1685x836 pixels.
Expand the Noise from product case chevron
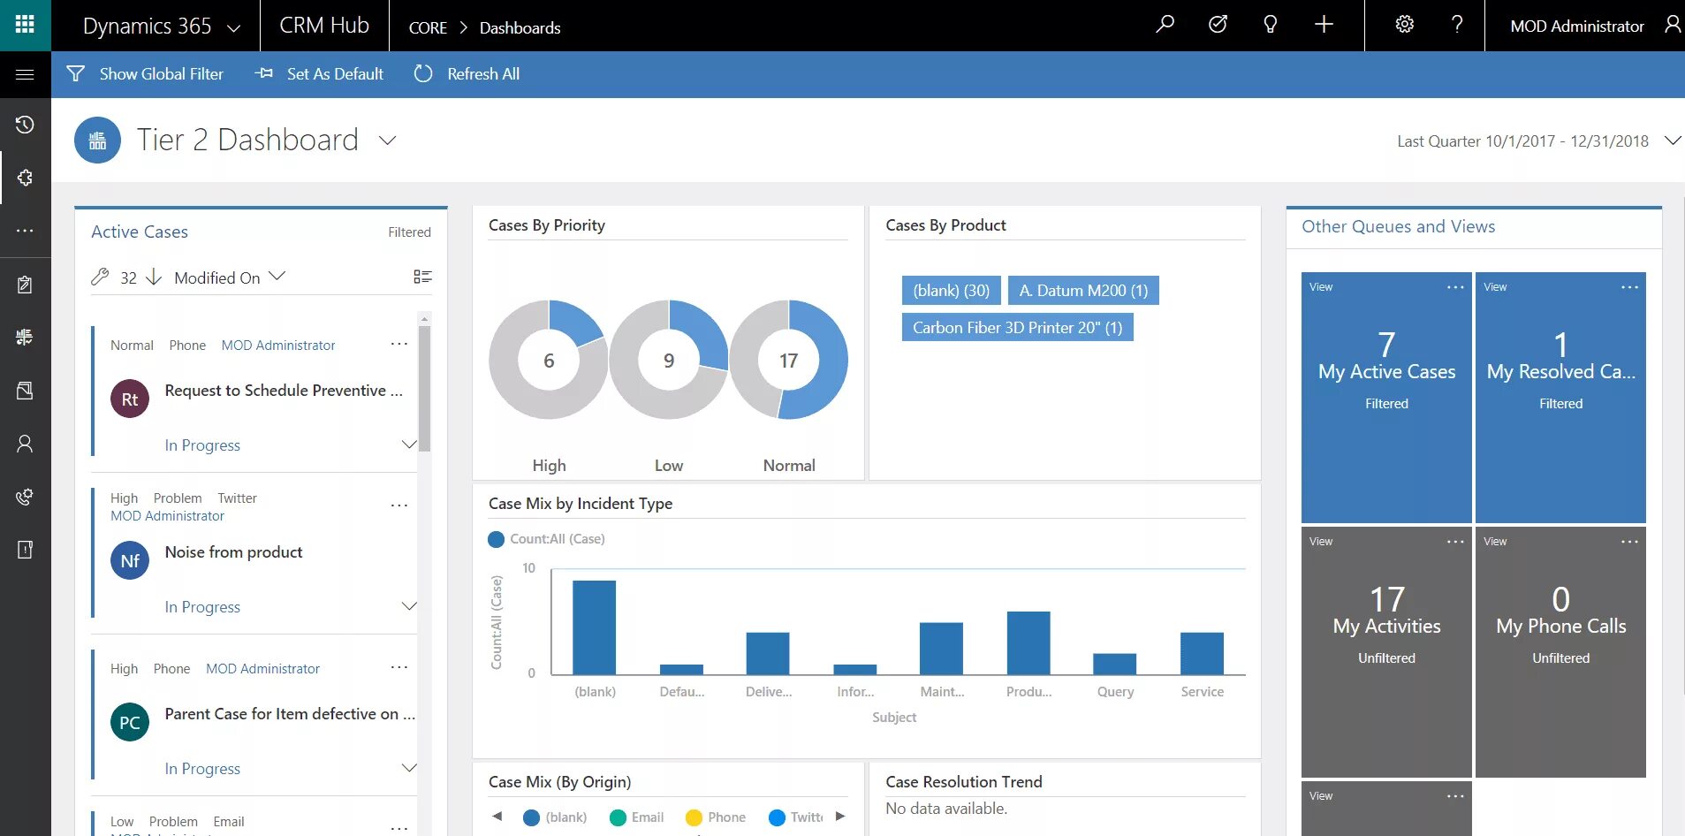(x=409, y=605)
